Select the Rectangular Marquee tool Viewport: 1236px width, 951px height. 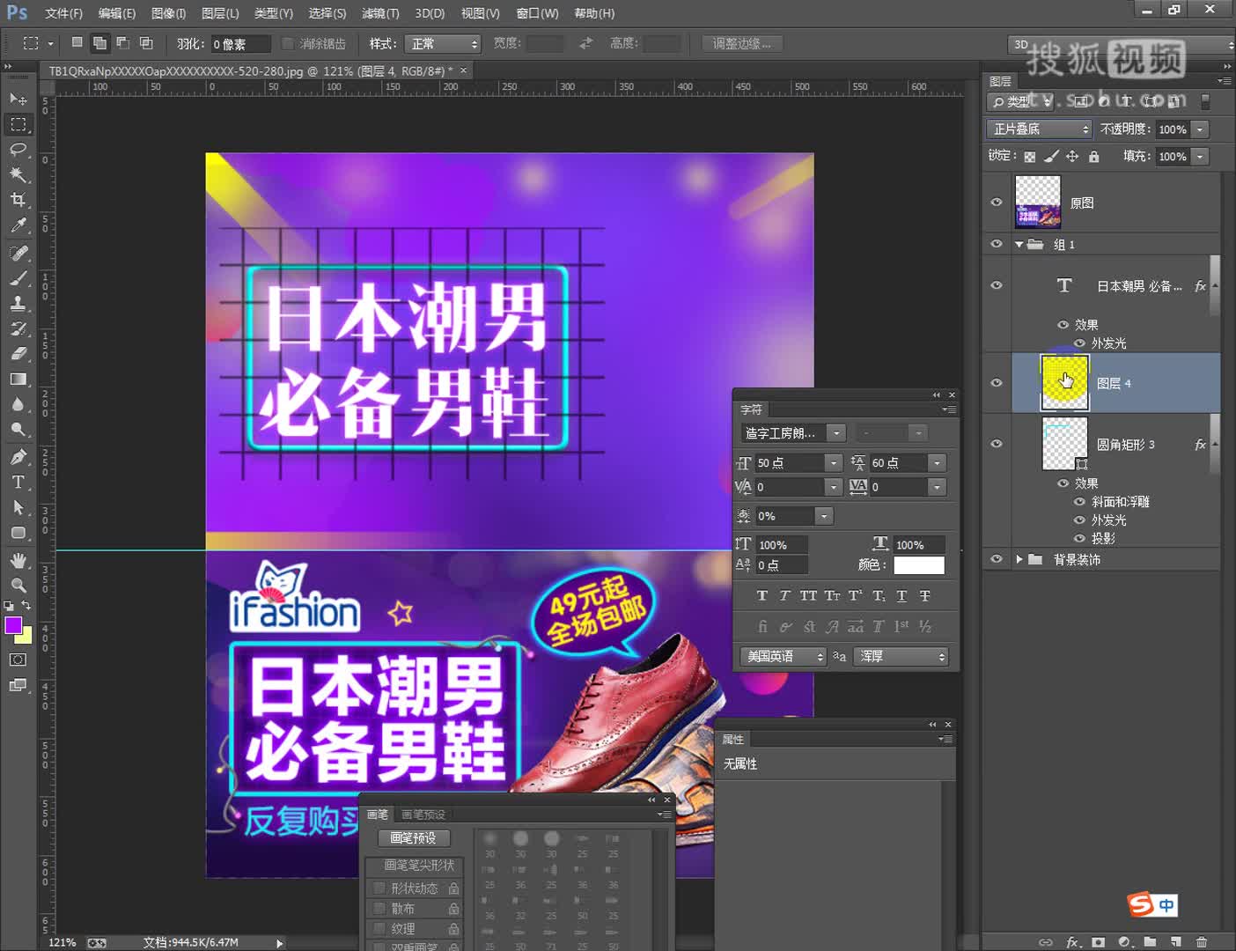[18, 124]
